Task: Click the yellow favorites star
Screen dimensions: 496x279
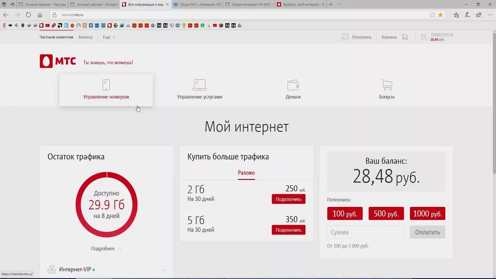Action: [441, 15]
